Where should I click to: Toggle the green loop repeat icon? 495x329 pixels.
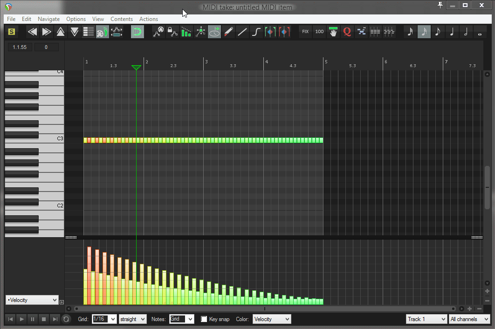[137, 32]
